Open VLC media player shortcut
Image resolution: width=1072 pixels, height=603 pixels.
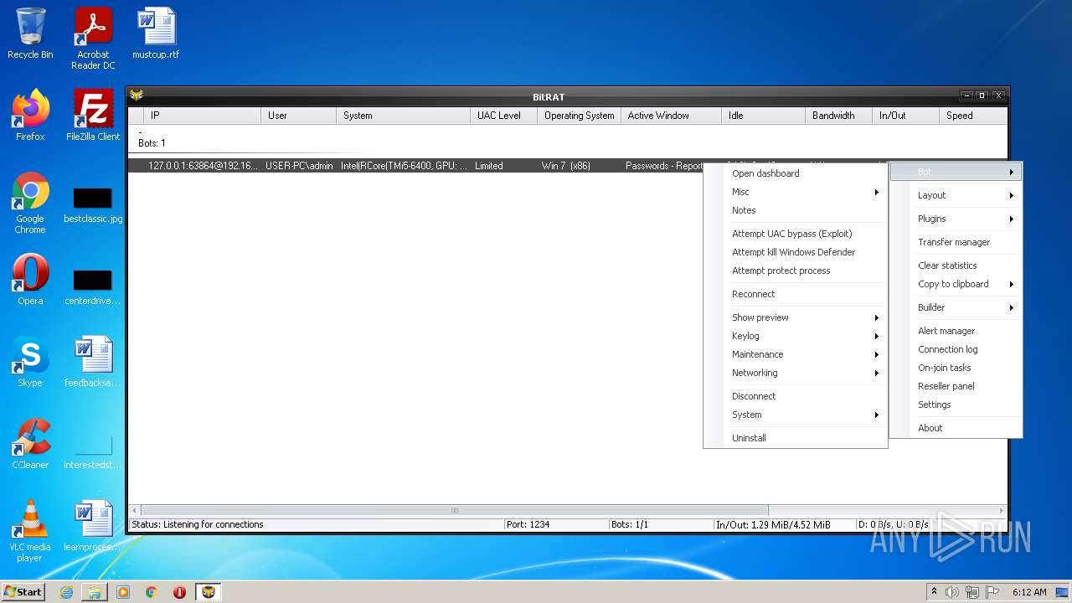pos(30,531)
